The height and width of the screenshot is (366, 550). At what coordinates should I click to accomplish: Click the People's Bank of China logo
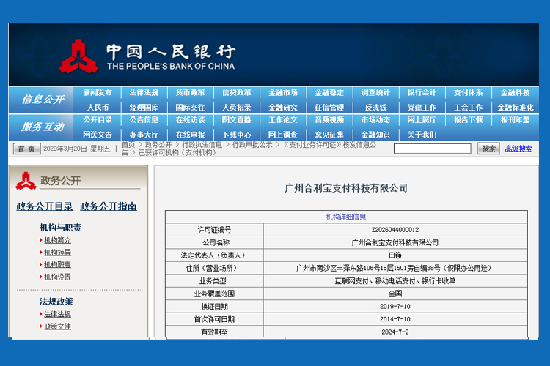pyautogui.click(x=78, y=56)
